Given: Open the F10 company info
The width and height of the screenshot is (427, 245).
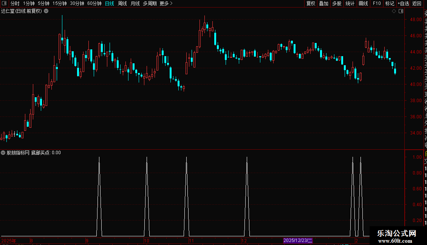Looking at the screenshot, I should click(377, 3).
